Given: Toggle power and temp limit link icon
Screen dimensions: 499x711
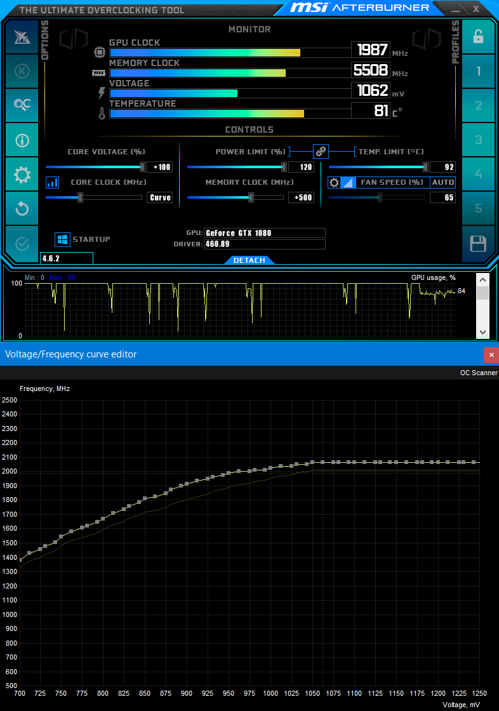Looking at the screenshot, I should 321,151.
